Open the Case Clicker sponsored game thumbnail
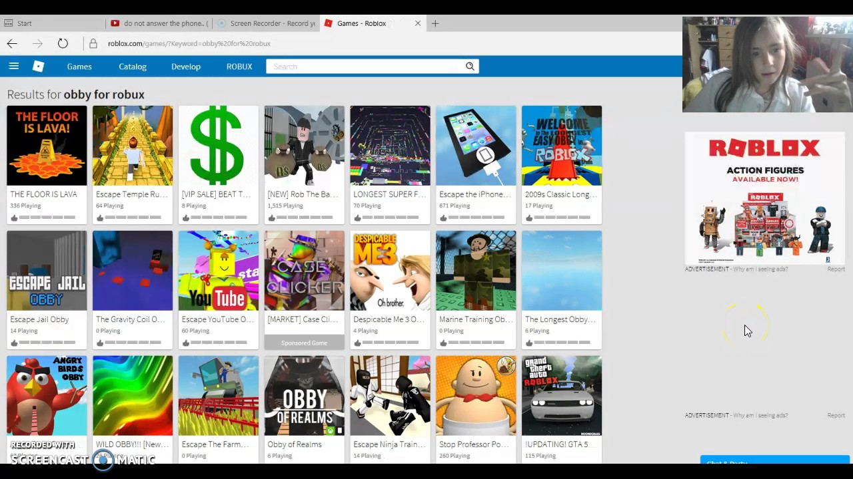The image size is (853, 479). 305,271
